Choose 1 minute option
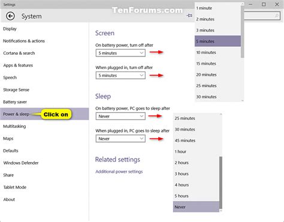 tap(217, 8)
